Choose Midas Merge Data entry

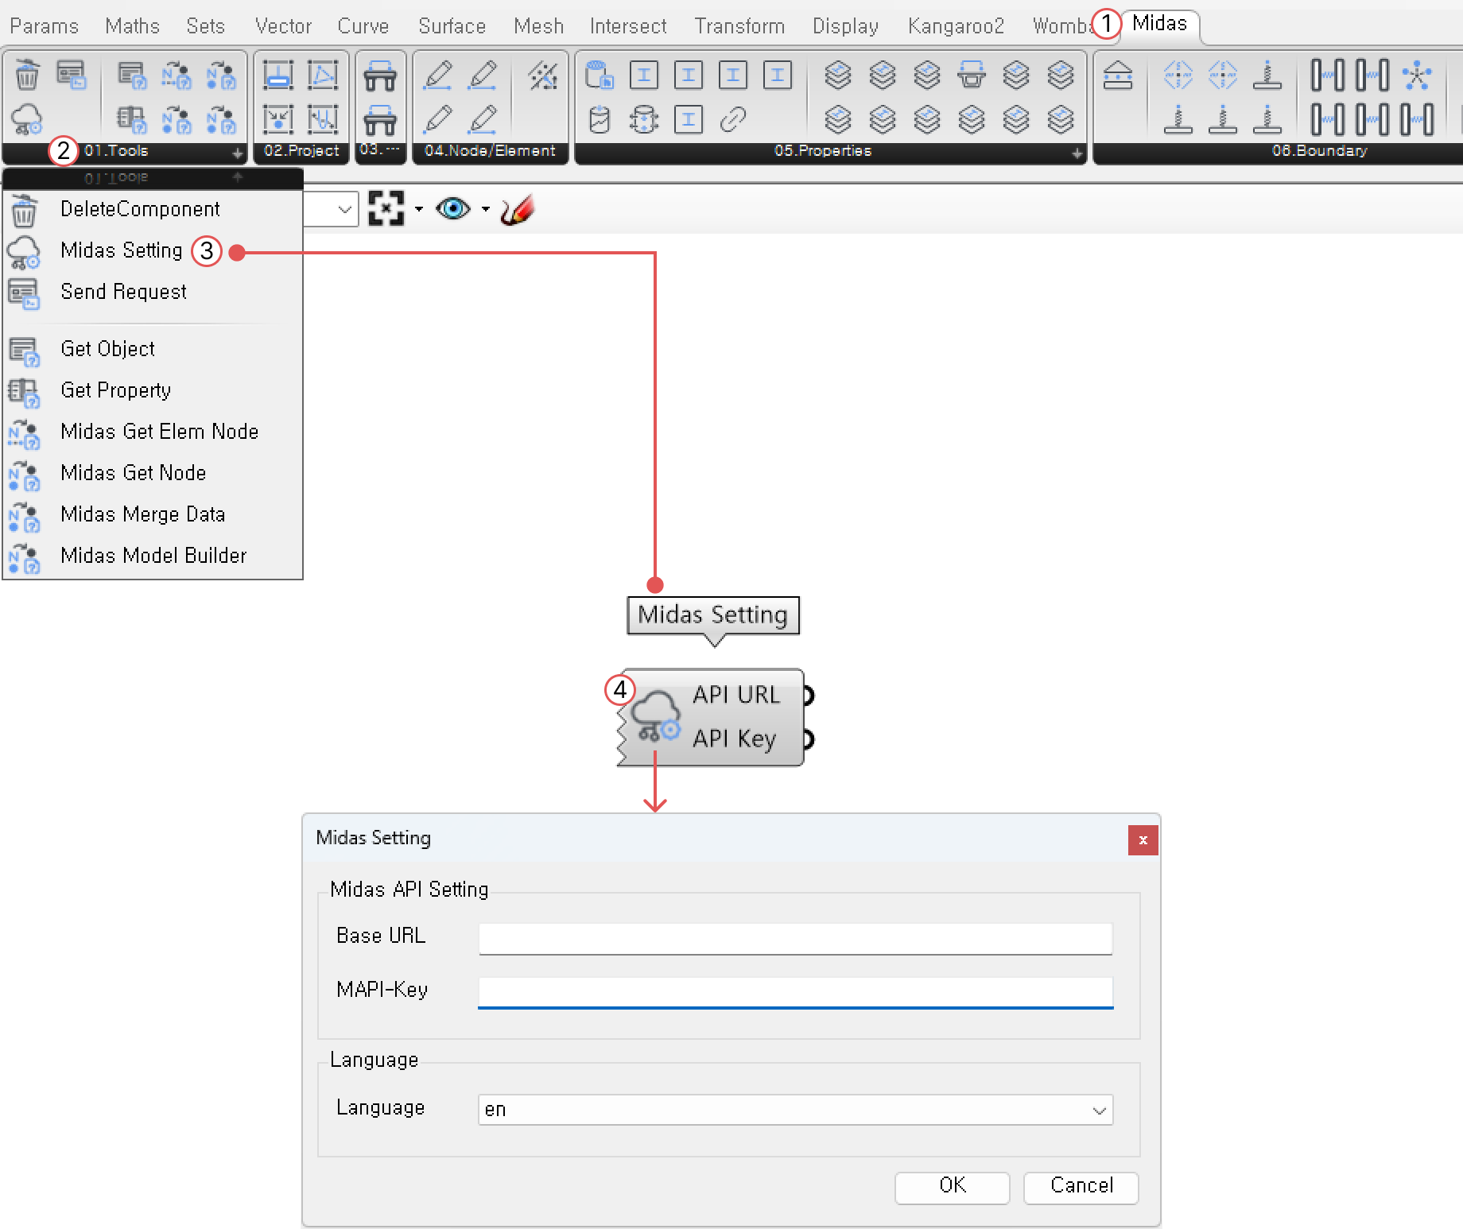(x=142, y=514)
